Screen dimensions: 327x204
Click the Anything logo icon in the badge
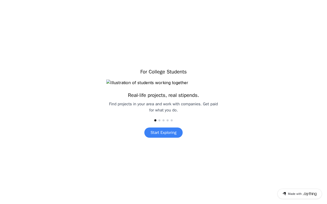tap(284, 194)
